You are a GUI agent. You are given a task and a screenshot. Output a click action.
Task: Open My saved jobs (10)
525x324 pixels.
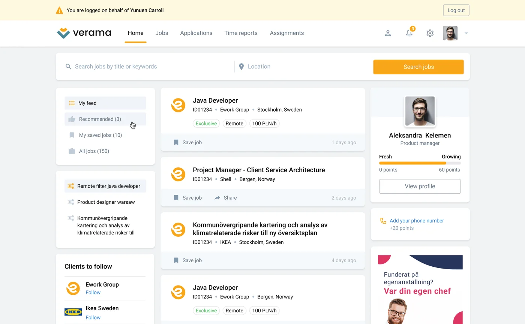click(x=105, y=135)
